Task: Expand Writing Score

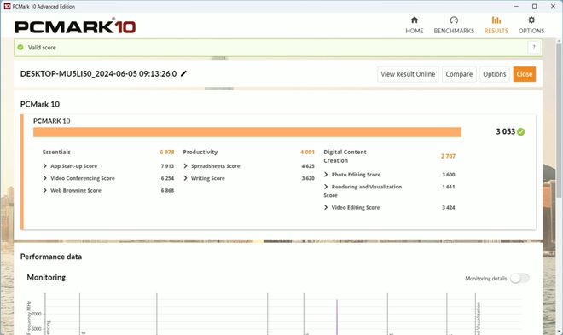Action: 185,178
